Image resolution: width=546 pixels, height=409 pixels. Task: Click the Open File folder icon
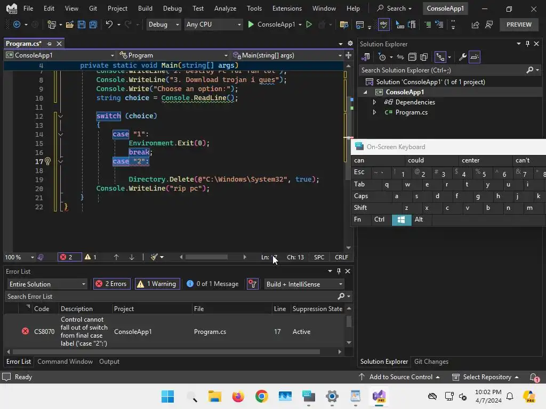click(70, 24)
